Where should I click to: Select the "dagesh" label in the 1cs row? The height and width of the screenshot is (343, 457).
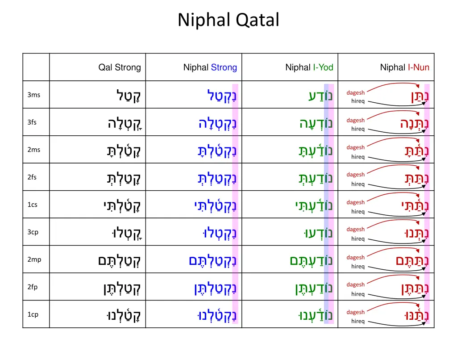356,202
